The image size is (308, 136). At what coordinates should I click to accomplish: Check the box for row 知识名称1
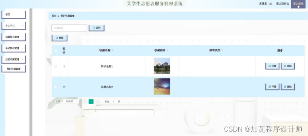[x=56, y=67]
